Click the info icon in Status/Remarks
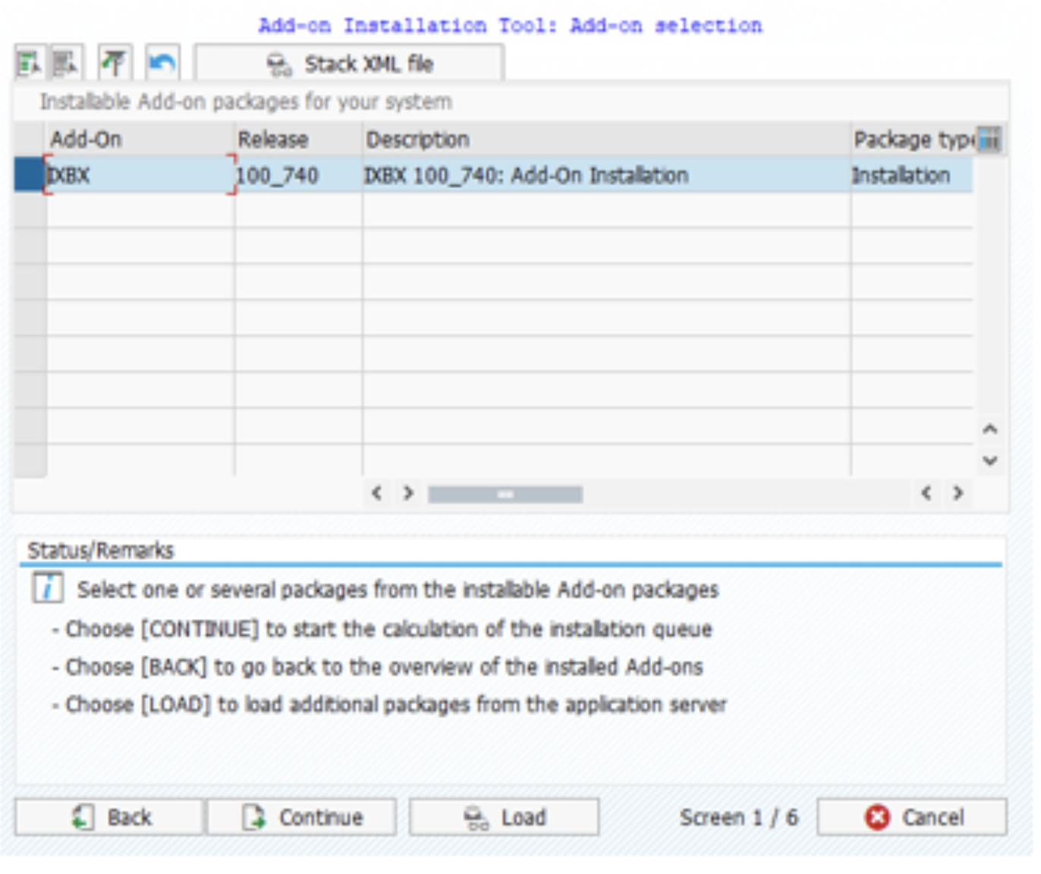 (x=47, y=589)
